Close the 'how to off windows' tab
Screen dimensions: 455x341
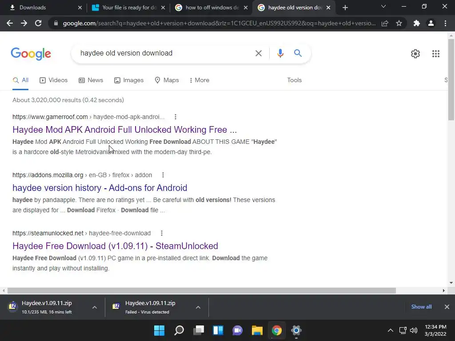[246, 8]
